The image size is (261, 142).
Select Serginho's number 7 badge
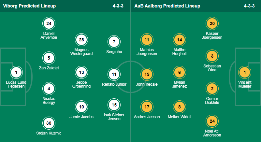[114, 42]
